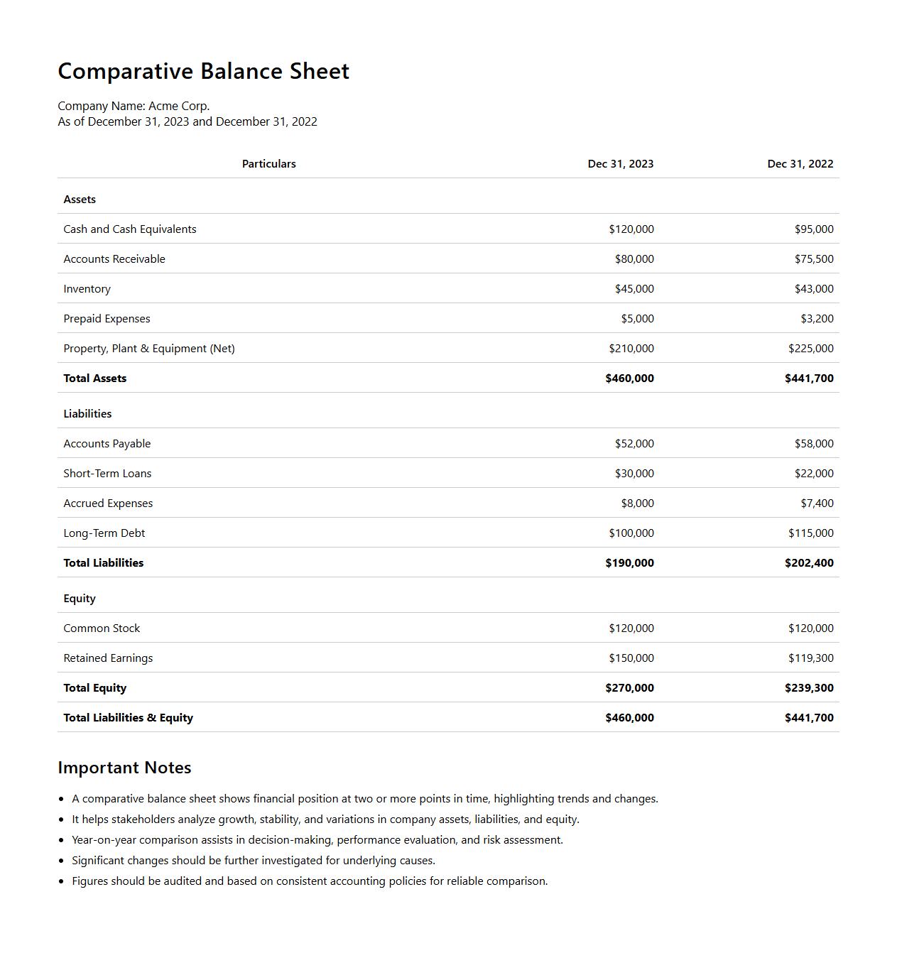The height and width of the screenshot is (953, 897).
Task: Click the Company Name: Acme Corp. line
Action: pyautogui.click(x=134, y=107)
